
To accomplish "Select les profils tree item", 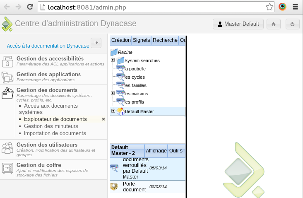I will click(x=134, y=102).
